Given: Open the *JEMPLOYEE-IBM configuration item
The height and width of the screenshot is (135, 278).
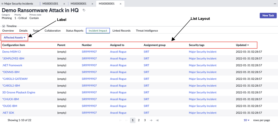Looking at the screenshot, I should (x=13, y=58).
